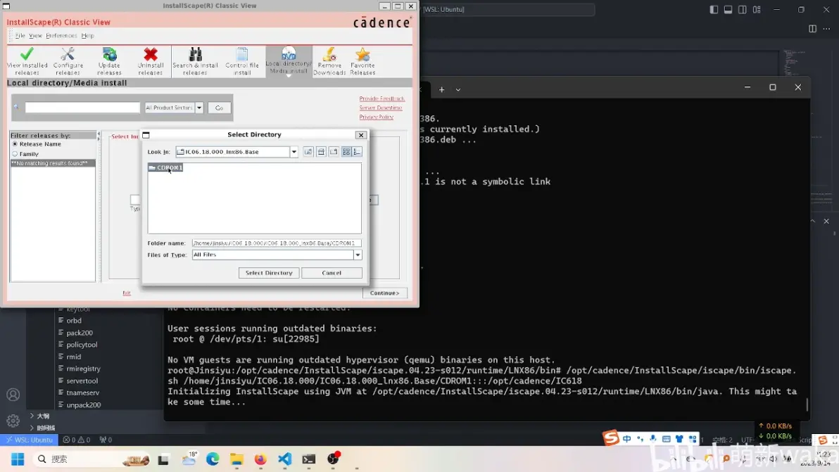839x472 pixels.
Task: Open Files of Type dropdown
Action: (358, 255)
